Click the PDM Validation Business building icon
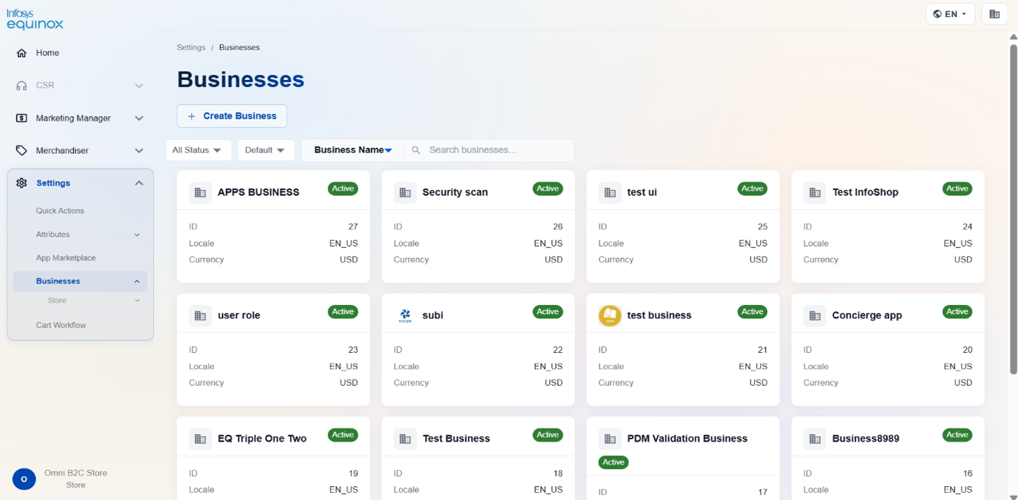1018x500 pixels. coord(610,438)
